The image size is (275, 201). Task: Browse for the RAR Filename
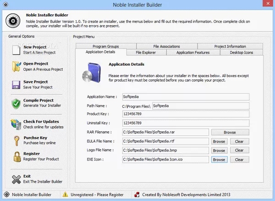tap(230, 132)
